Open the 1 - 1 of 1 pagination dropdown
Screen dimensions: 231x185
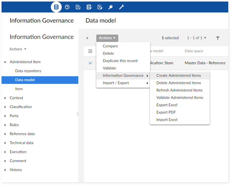(x=197, y=38)
